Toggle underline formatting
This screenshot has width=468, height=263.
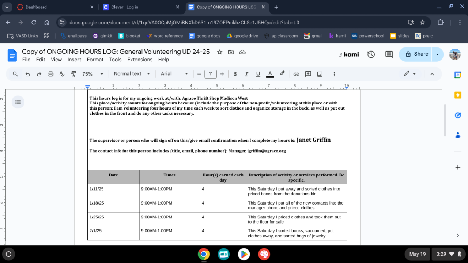(258, 74)
